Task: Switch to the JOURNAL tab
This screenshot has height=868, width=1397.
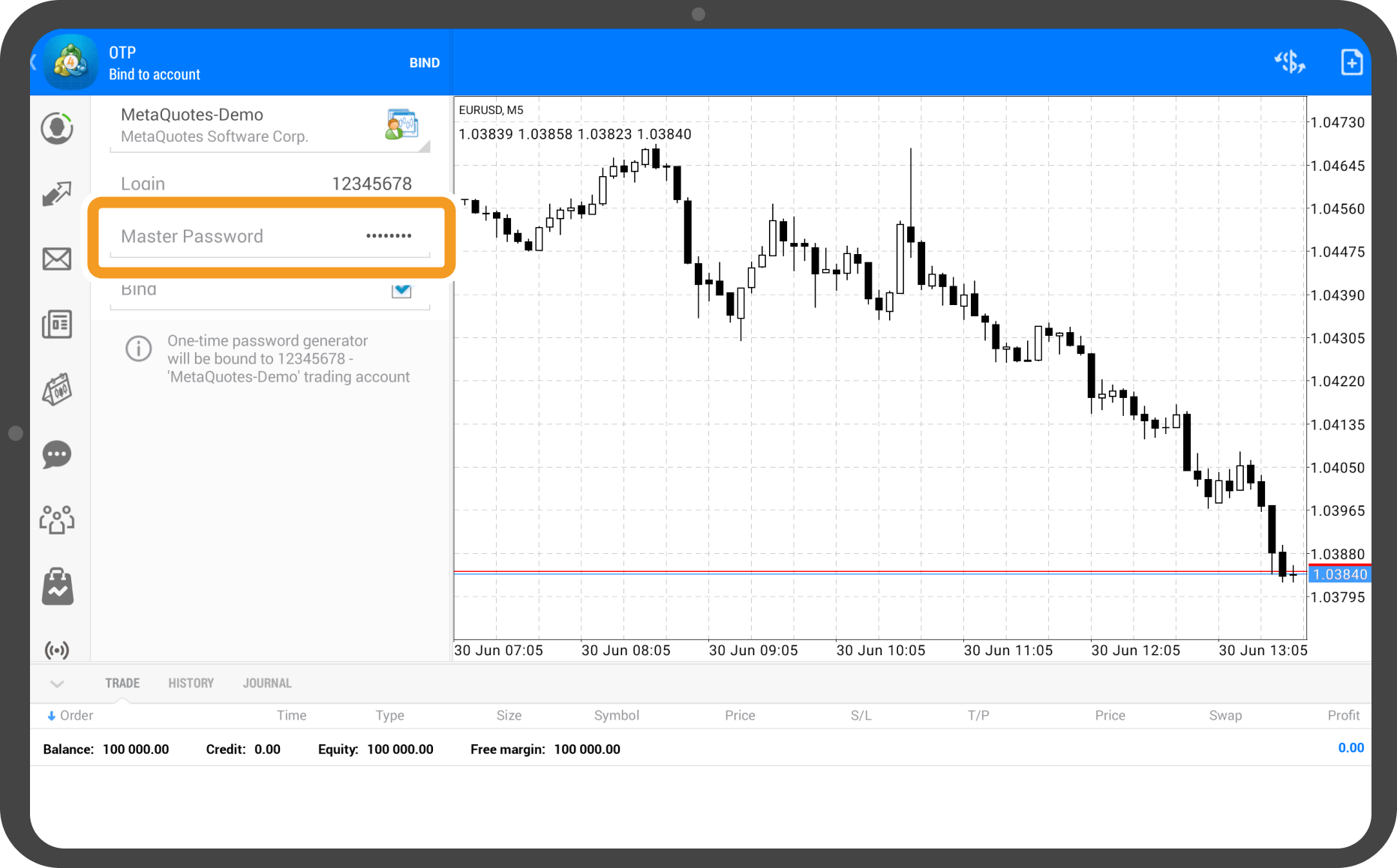Action: [267, 684]
